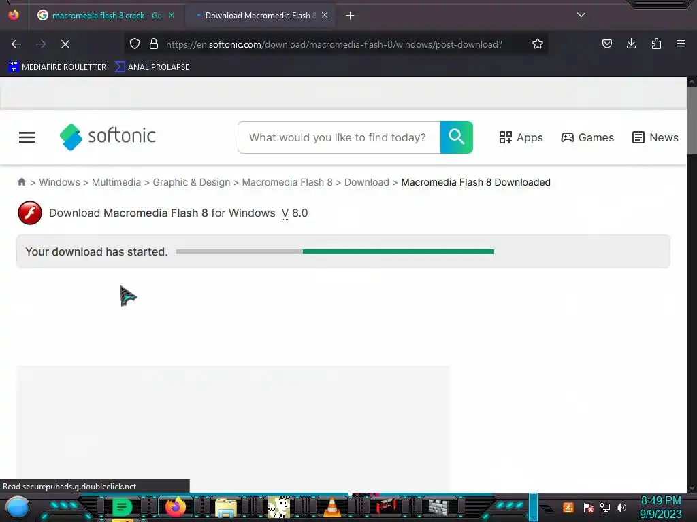Go to Softonic homepage logo
This screenshot has width=697, height=522.
pyautogui.click(x=108, y=137)
